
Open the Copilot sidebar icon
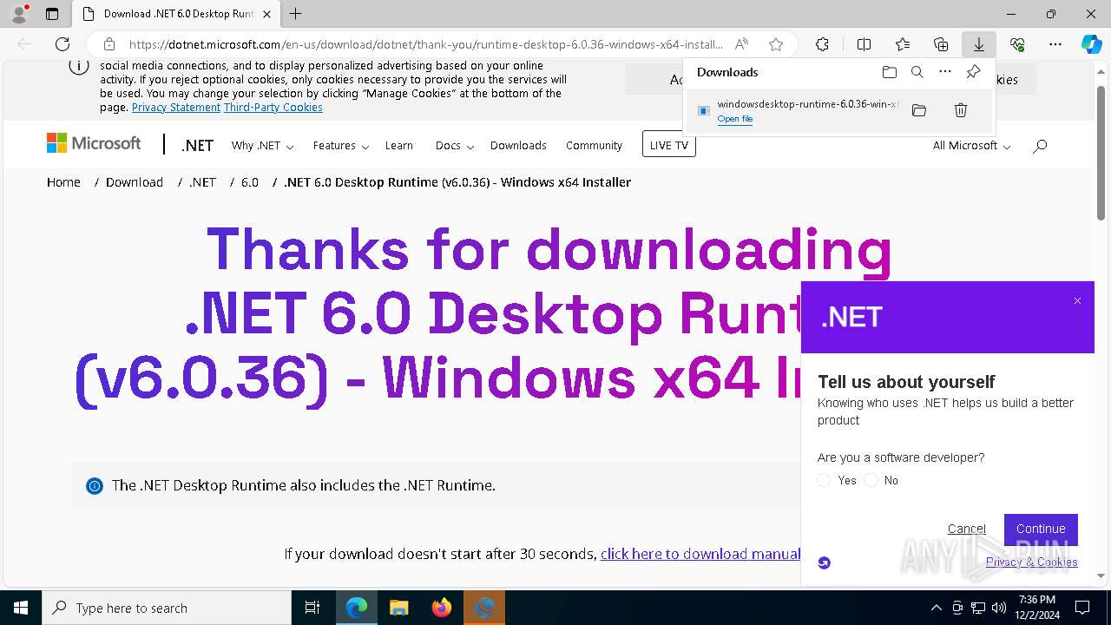(1092, 44)
